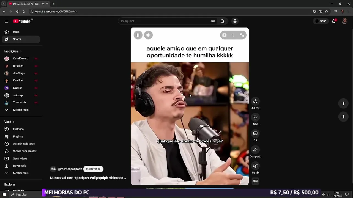Open the taskbar clock showing 17:58
This screenshot has height=198, width=353.
(x=336, y=194)
